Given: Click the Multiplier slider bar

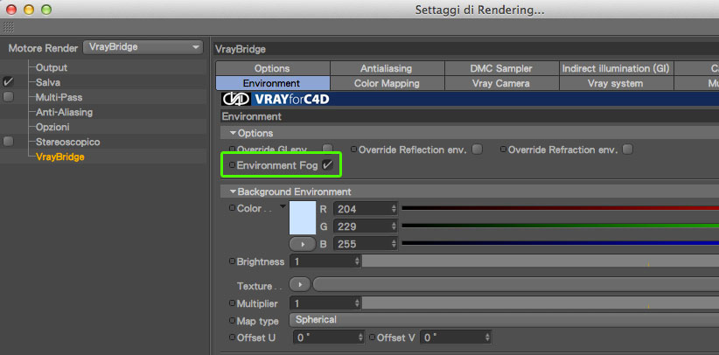Looking at the screenshot, I should [x=541, y=303].
